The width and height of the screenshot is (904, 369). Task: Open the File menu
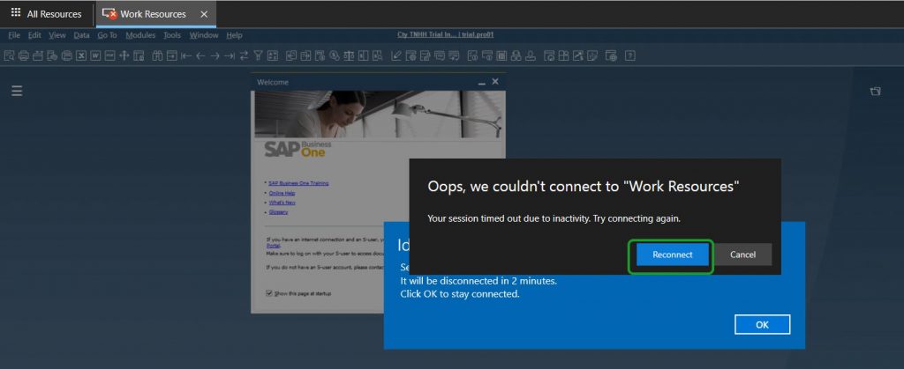pyautogui.click(x=14, y=35)
